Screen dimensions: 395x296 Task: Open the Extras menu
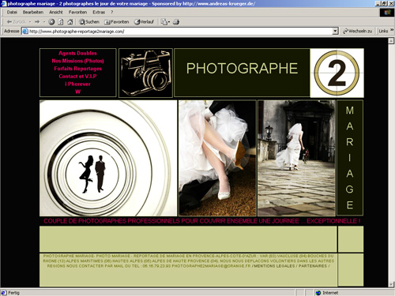pos(99,12)
